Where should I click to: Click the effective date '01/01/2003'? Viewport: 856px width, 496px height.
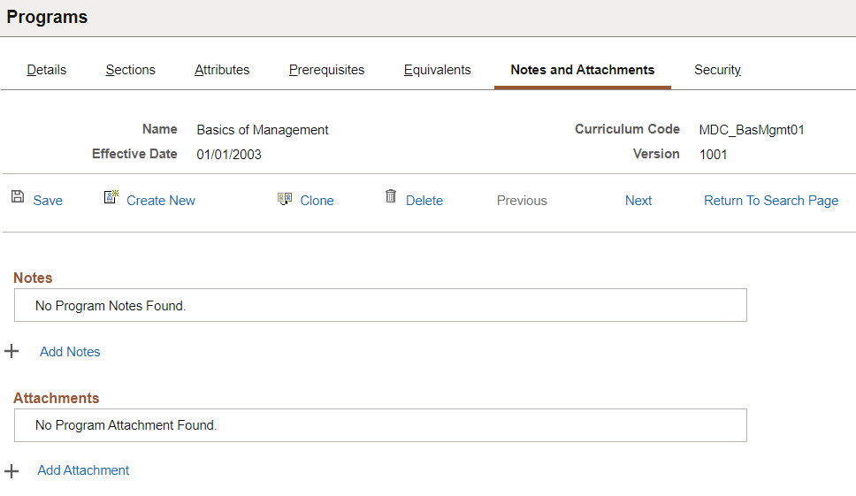229,155
